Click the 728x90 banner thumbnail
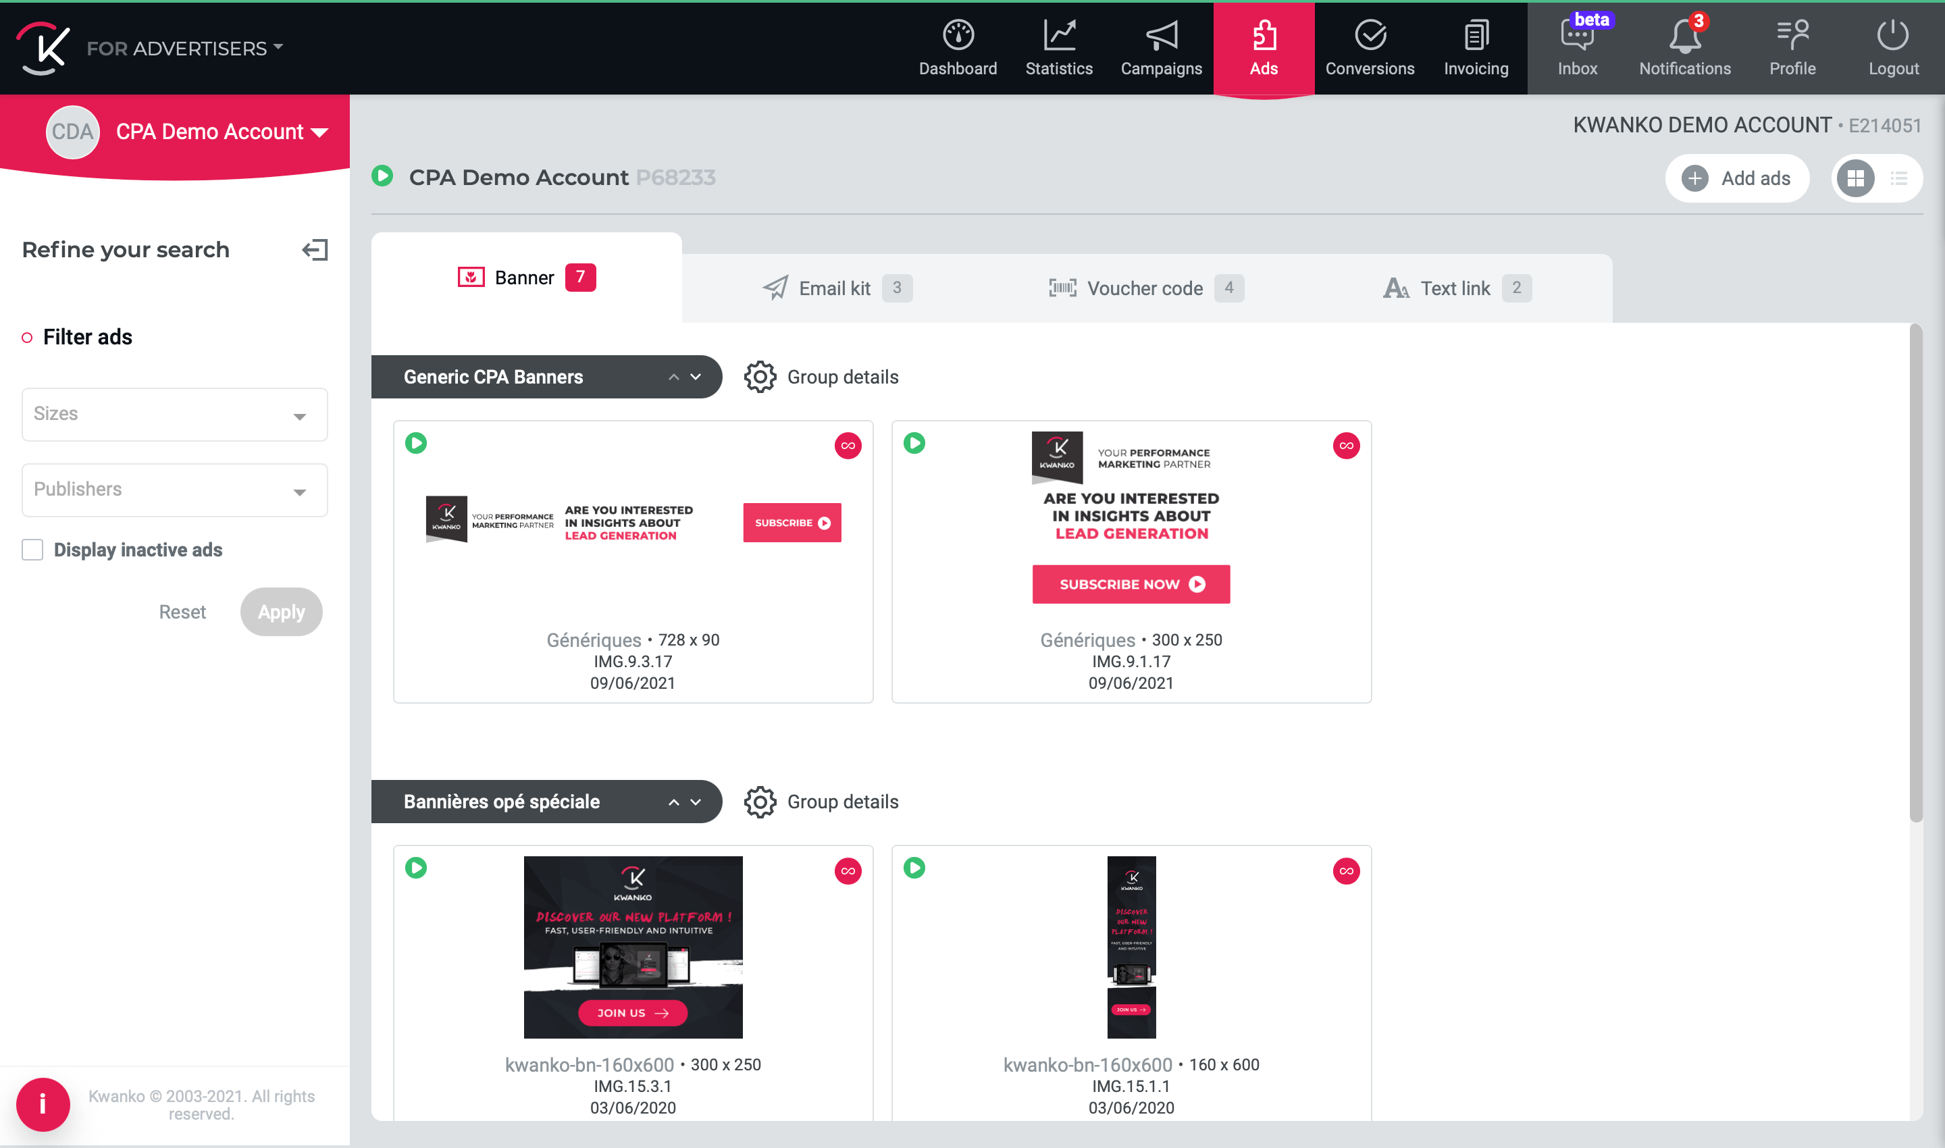Viewport: 1945px width, 1148px height. (631, 523)
